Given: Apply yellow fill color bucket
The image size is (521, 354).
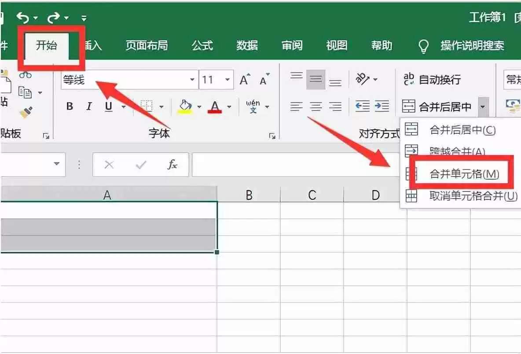Looking at the screenshot, I should (x=185, y=107).
